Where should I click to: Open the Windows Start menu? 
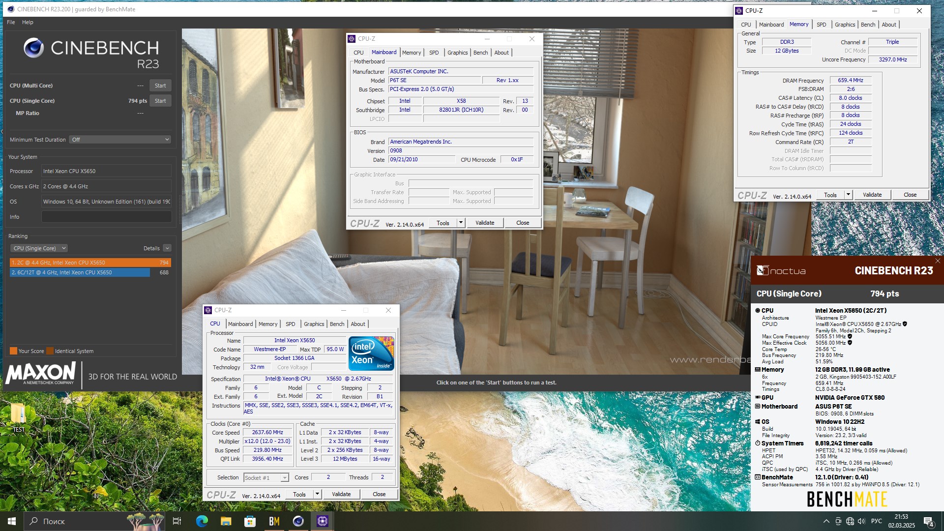[x=12, y=521]
